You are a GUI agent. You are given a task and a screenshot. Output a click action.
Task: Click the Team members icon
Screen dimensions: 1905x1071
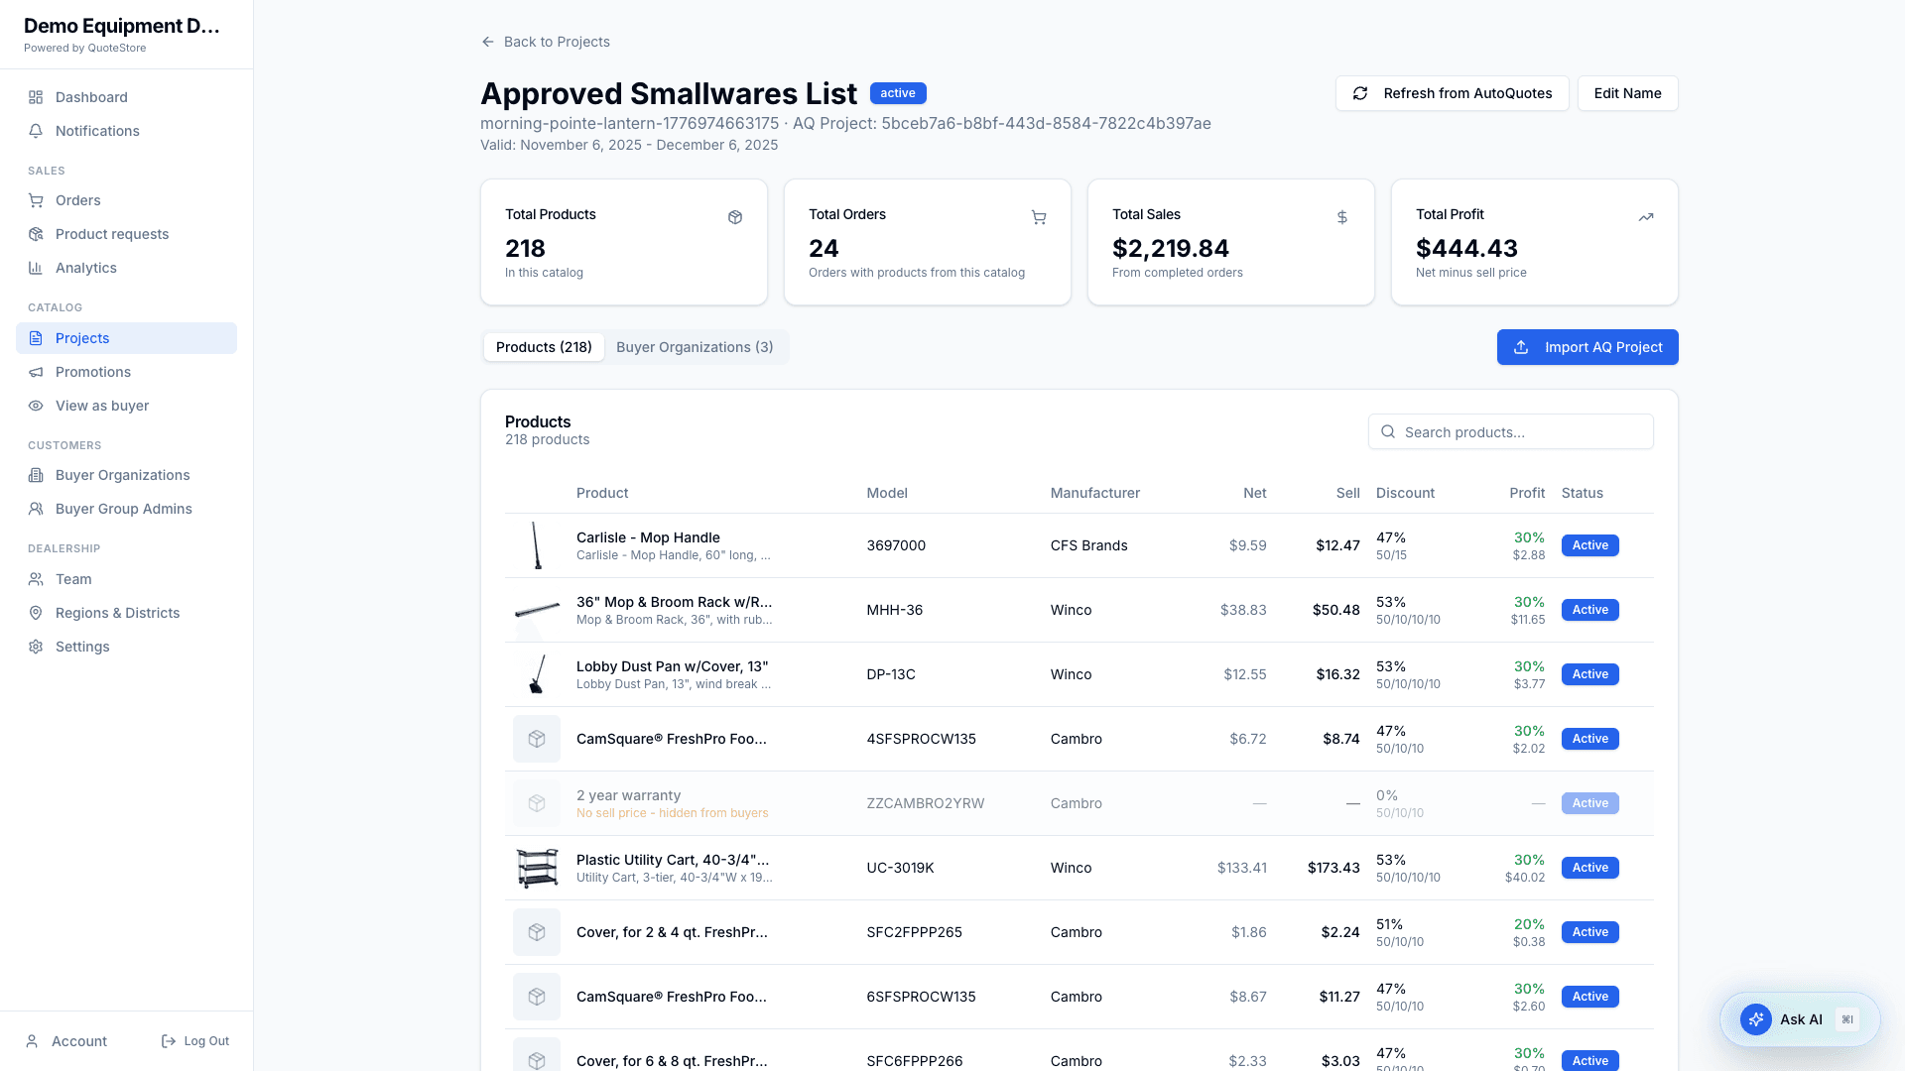coord(36,579)
